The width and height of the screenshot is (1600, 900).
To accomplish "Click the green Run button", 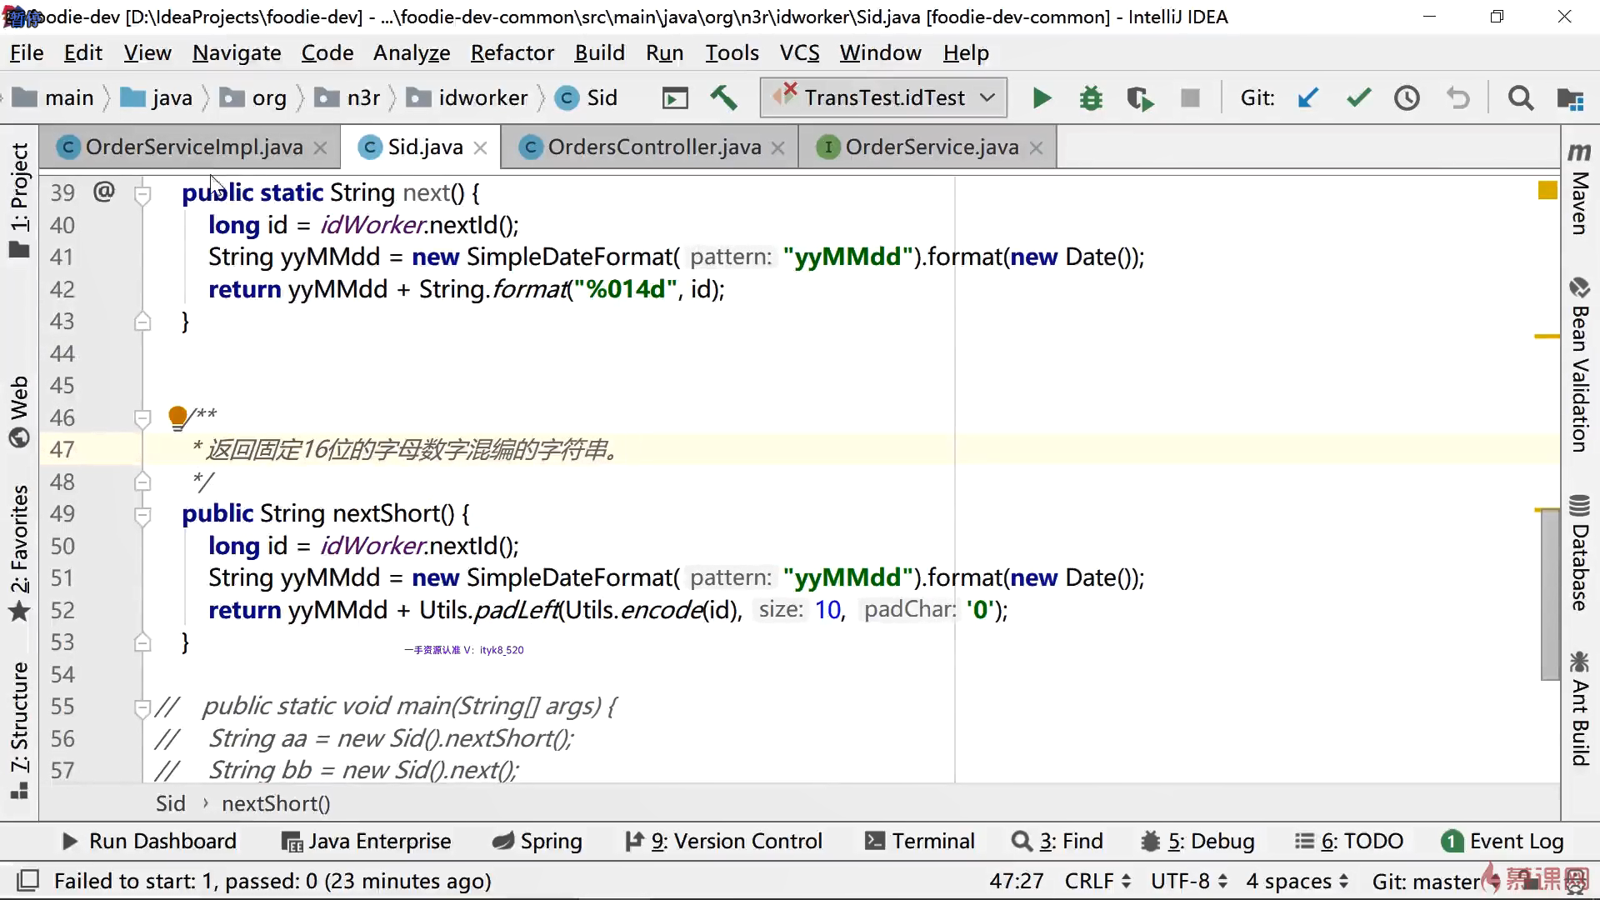I will tap(1041, 98).
